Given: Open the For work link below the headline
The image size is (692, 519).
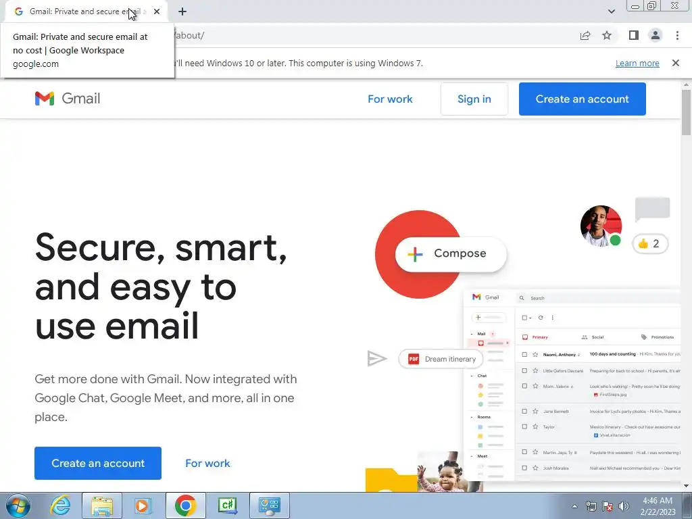Looking at the screenshot, I should point(207,463).
